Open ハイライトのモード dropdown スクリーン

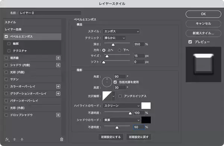click(121, 106)
